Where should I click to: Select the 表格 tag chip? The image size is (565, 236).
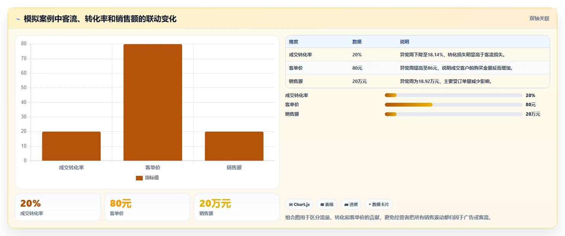click(327, 204)
